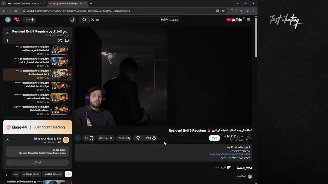Viewport: 328px width, 184px height.
Task: Bookmark this page with the star
Action: point(223,11)
